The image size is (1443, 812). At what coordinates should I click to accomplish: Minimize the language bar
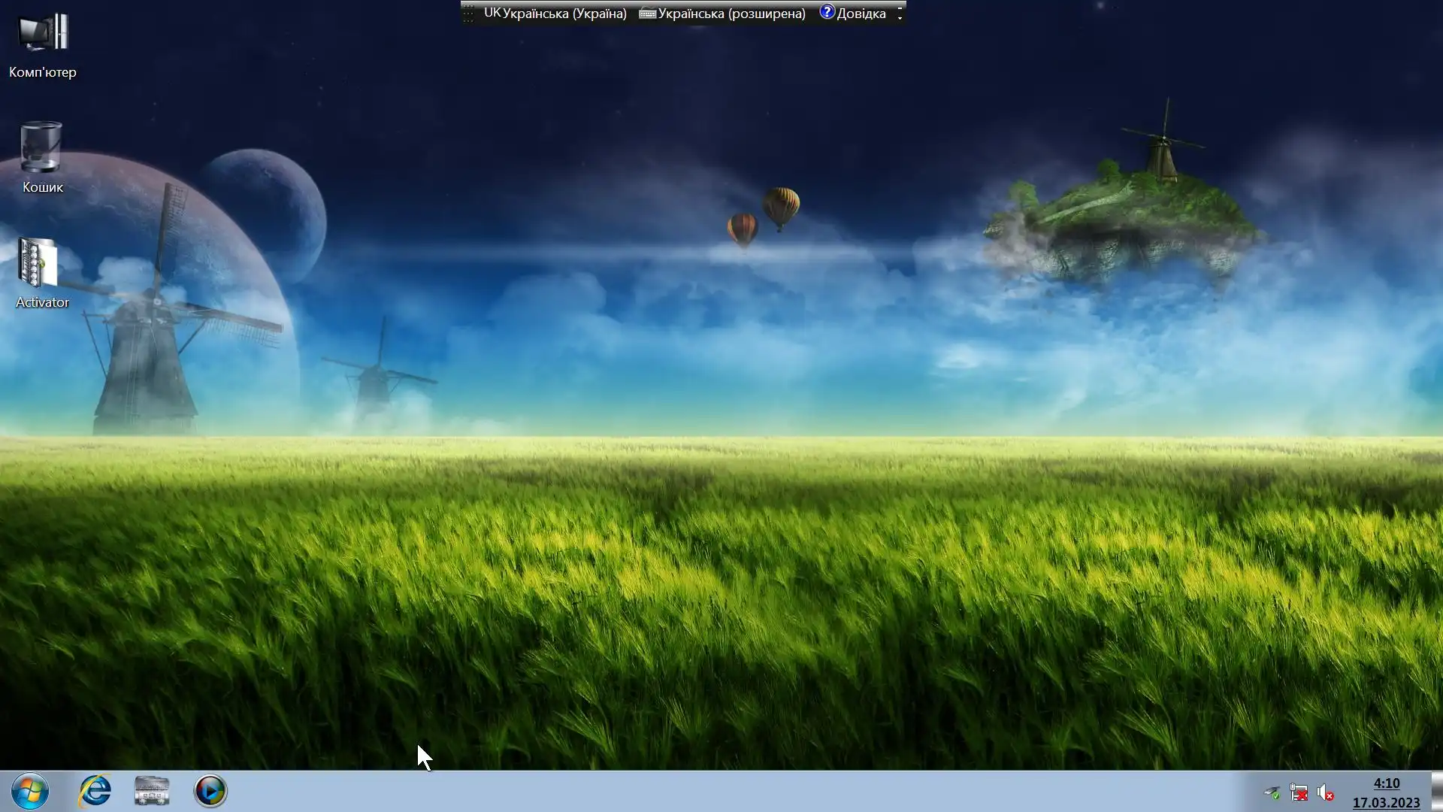click(900, 8)
